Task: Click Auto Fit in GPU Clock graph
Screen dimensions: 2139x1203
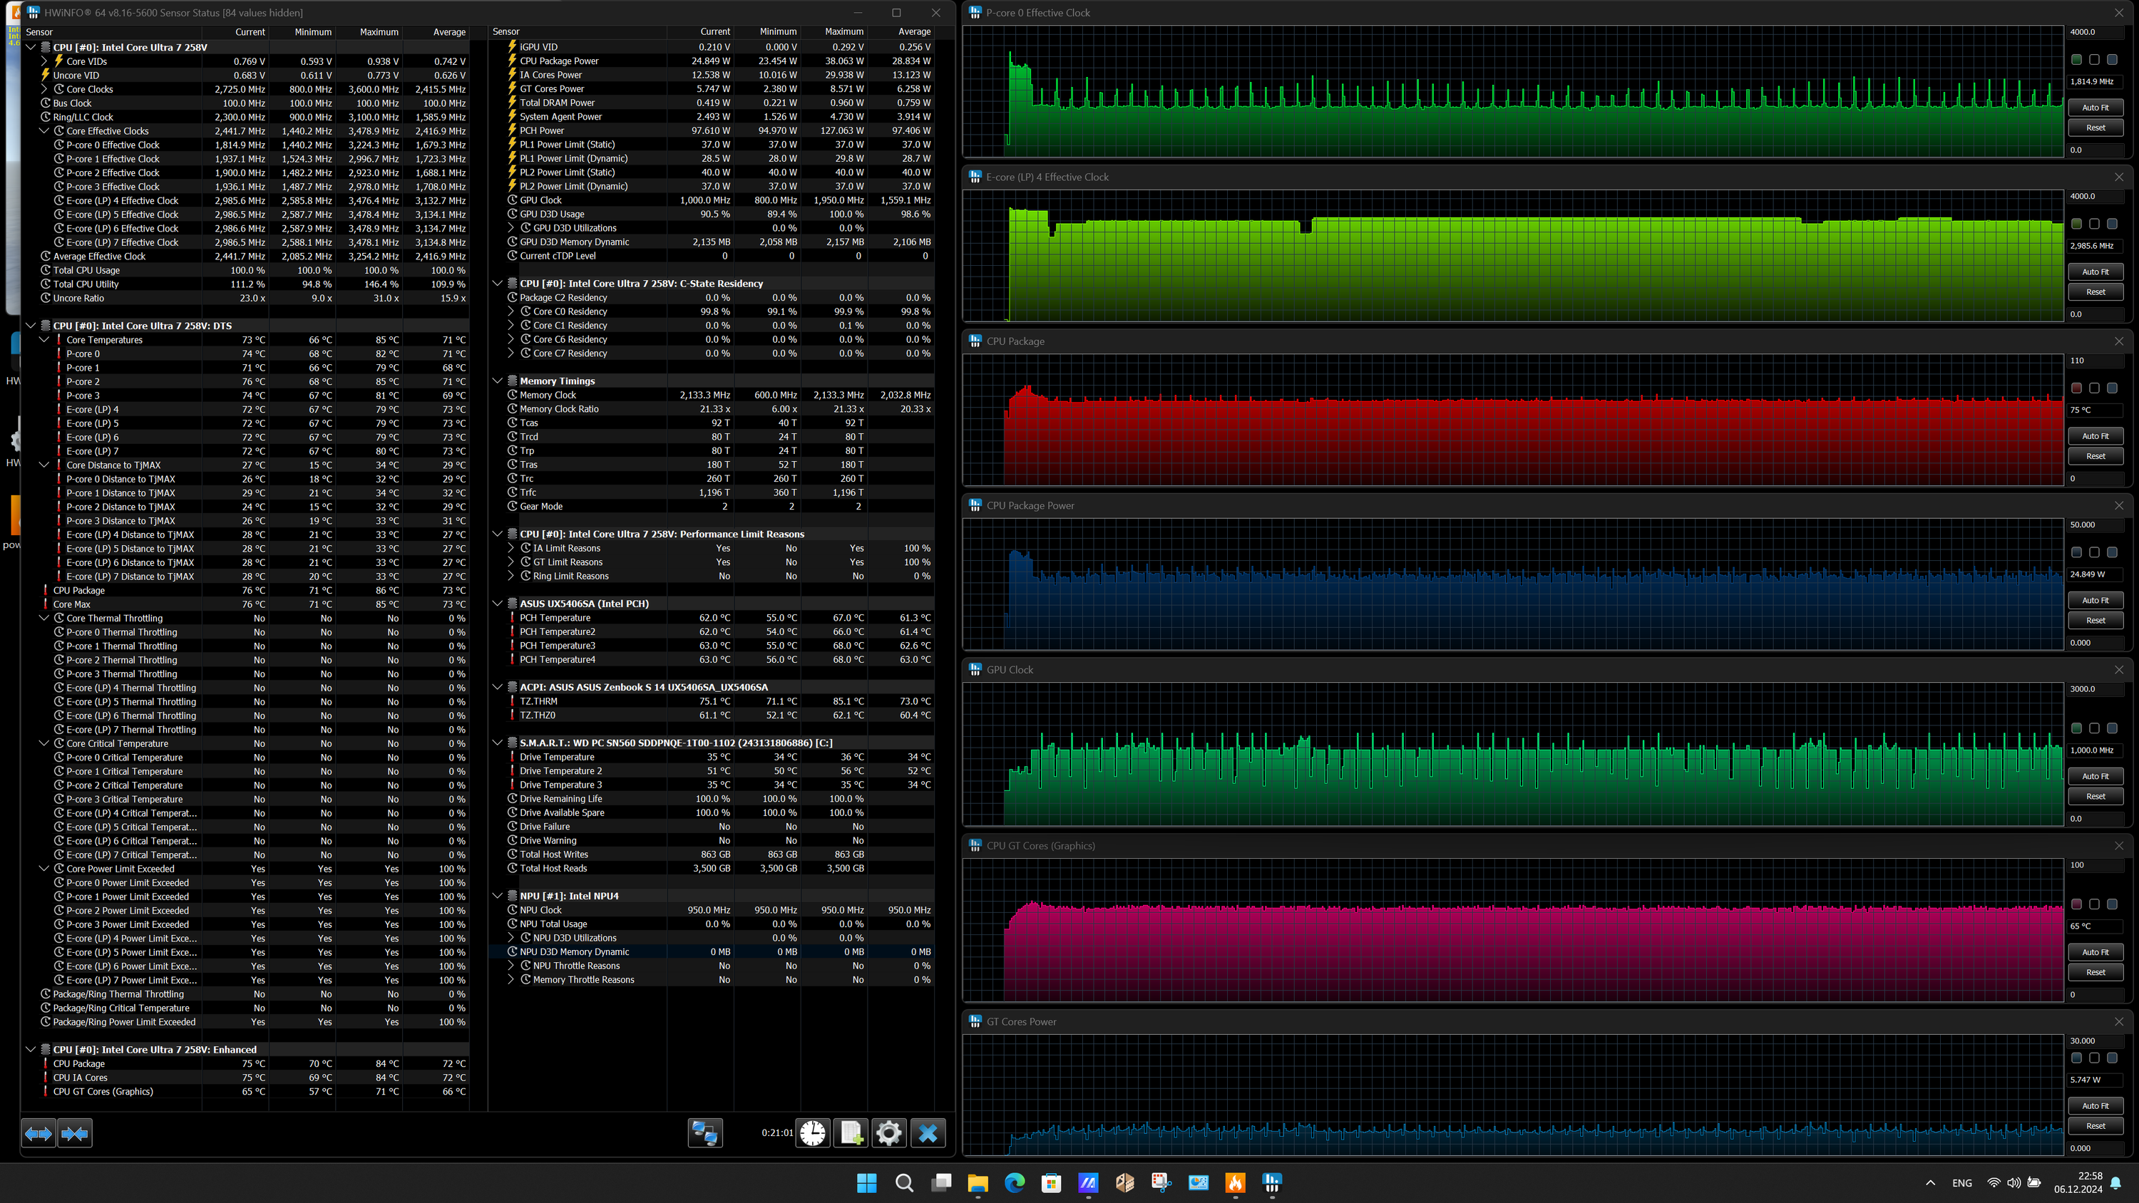Action: tap(2095, 776)
